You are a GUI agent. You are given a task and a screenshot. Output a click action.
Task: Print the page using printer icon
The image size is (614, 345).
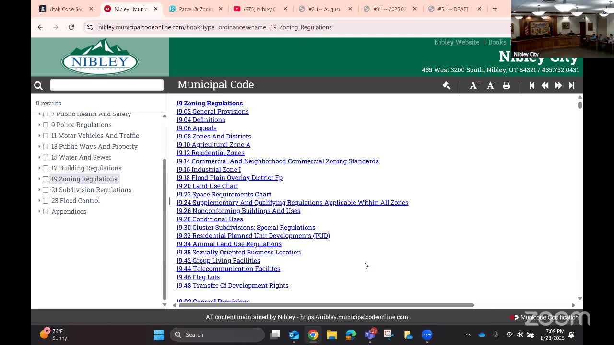click(507, 85)
